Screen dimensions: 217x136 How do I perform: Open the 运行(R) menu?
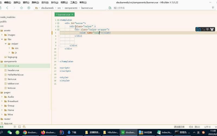(45, 2)
